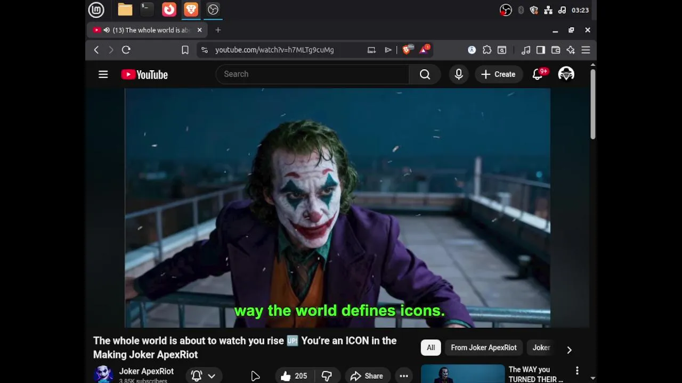Open the Leo AI sparkle icon
The image size is (682, 383).
tap(571, 50)
